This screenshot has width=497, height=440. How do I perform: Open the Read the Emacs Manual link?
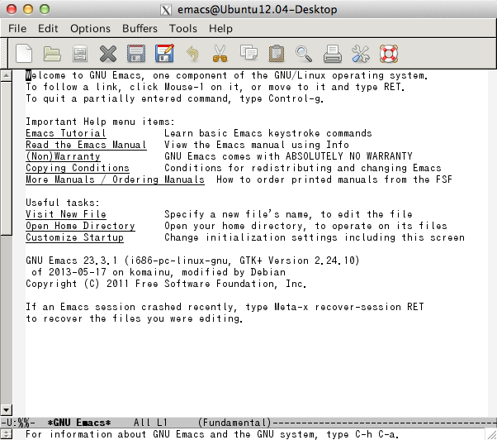86,145
